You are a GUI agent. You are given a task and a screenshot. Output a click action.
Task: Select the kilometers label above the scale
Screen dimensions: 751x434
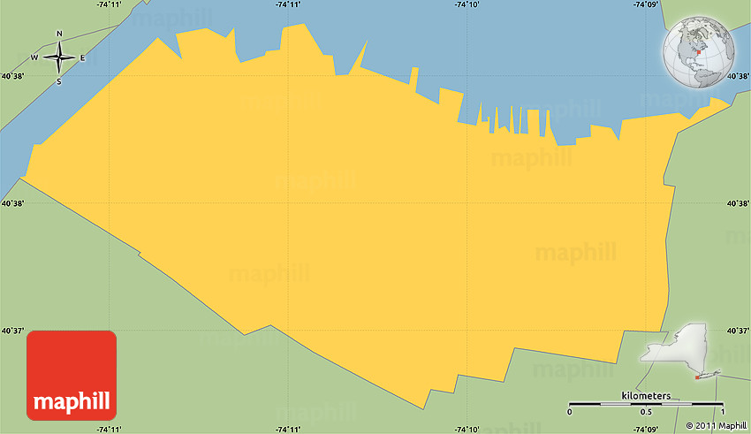646,395
